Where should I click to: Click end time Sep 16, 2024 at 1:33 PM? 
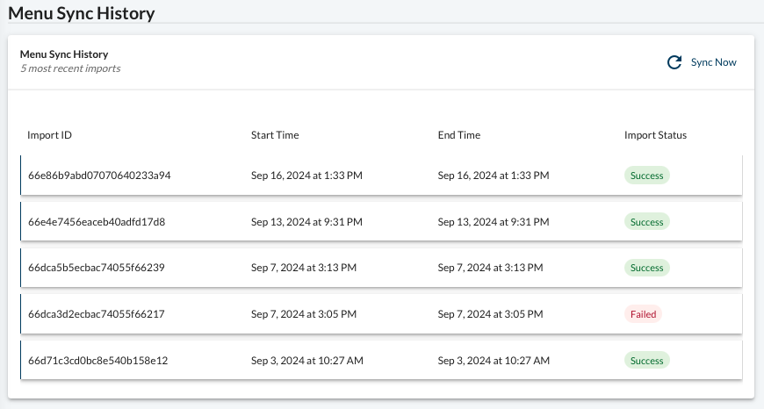point(494,176)
